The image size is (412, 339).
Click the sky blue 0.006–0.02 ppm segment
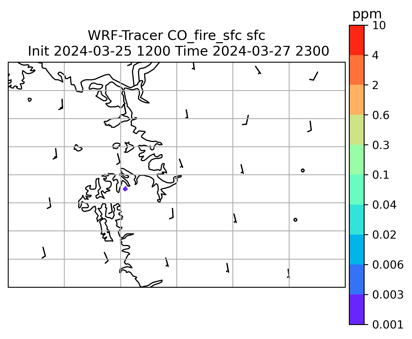click(x=356, y=249)
